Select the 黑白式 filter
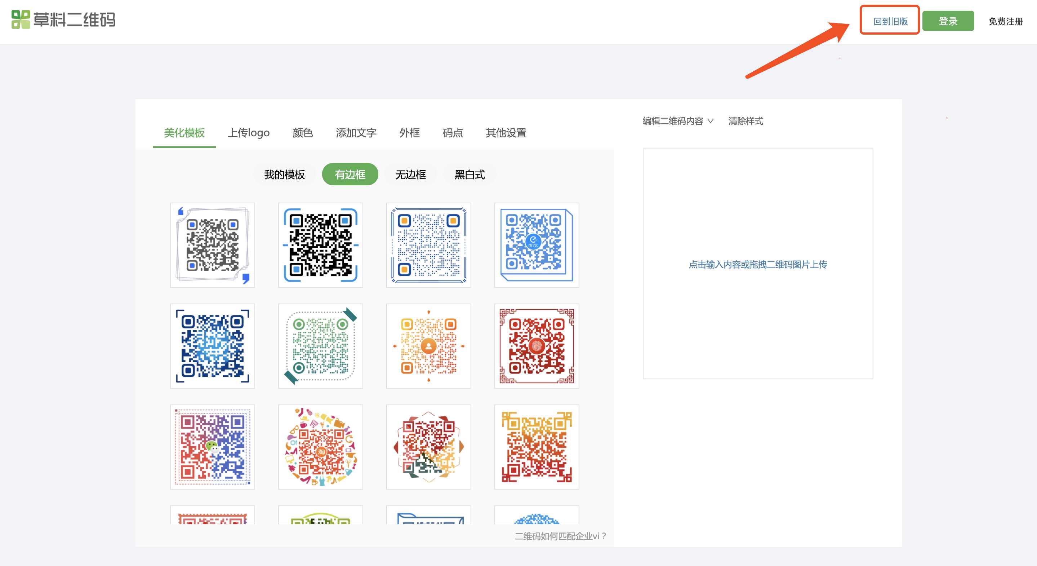The image size is (1037, 566). pos(469,174)
